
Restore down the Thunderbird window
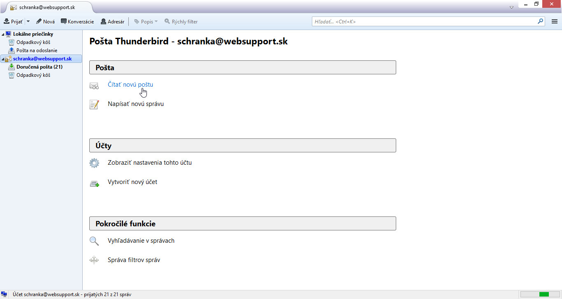coord(536,4)
